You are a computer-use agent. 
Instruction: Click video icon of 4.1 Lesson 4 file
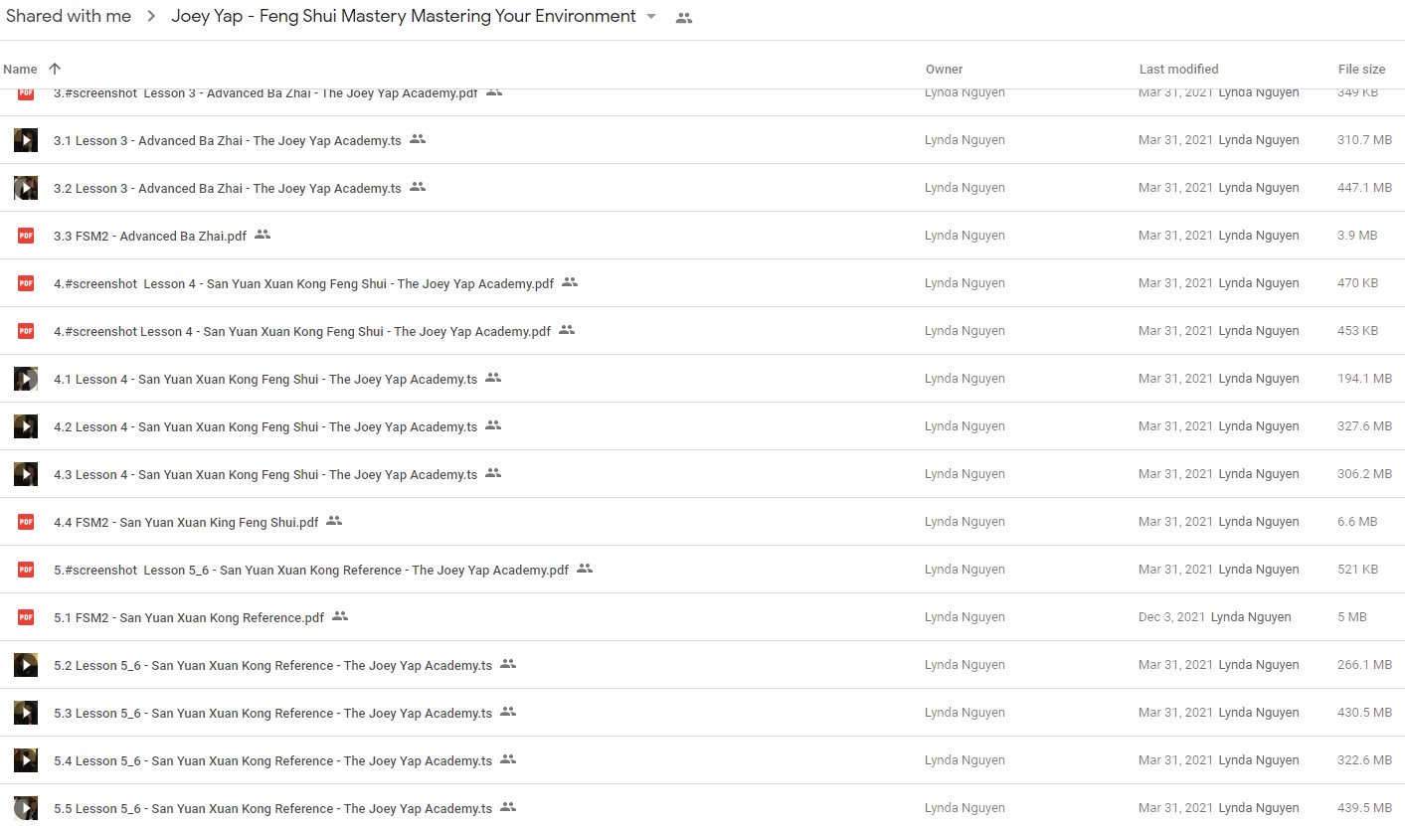pos(26,379)
